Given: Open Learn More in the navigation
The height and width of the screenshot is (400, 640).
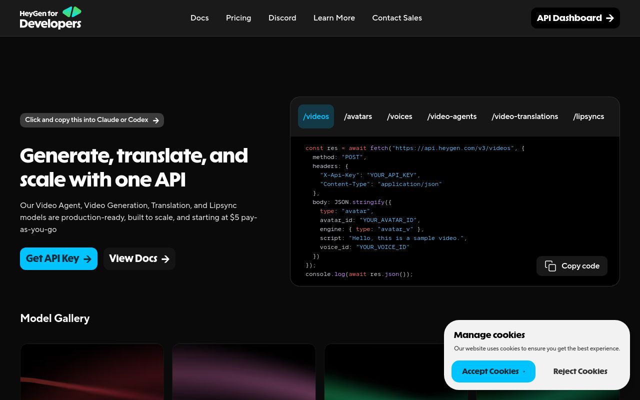Looking at the screenshot, I should [x=334, y=18].
